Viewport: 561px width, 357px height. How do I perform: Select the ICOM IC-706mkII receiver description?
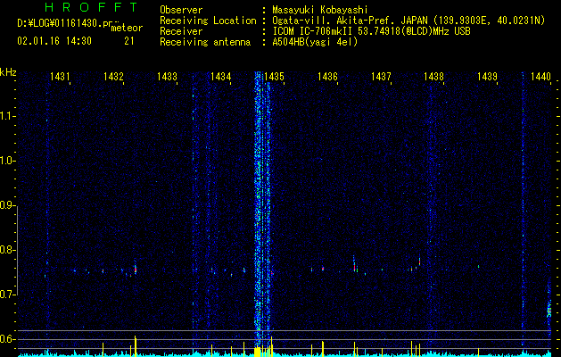(x=371, y=31)
